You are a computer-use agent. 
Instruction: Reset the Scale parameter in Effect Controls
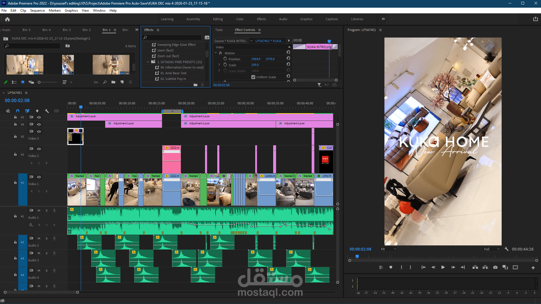click(288, 65)
